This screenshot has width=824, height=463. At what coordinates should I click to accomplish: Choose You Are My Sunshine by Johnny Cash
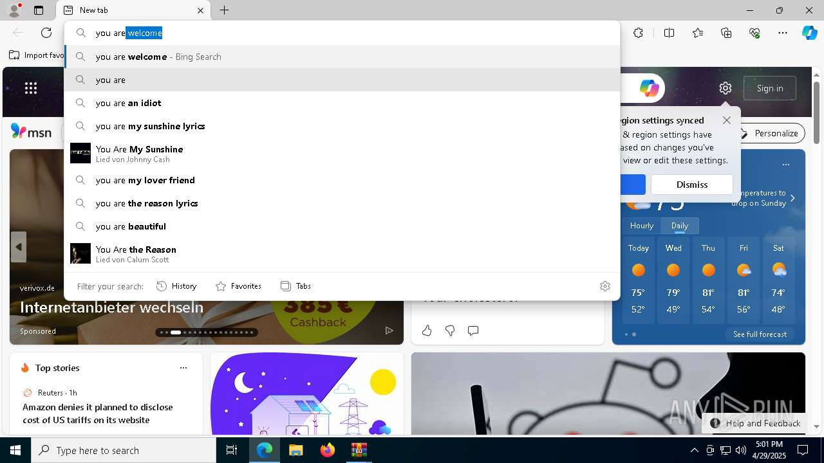tap(342, 153)
